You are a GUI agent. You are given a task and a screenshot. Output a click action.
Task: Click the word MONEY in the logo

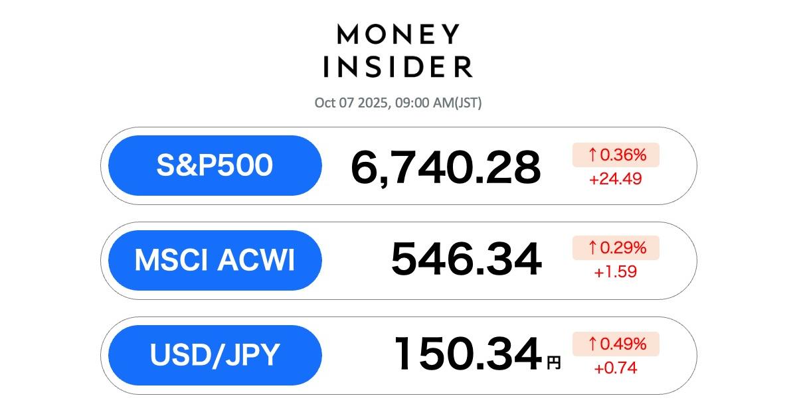pyautogui.click(x=398, y=35)
